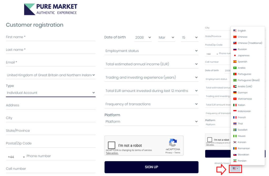Check the I'm not a robot box
Screen dimensions: 269x176
(112, 145)
